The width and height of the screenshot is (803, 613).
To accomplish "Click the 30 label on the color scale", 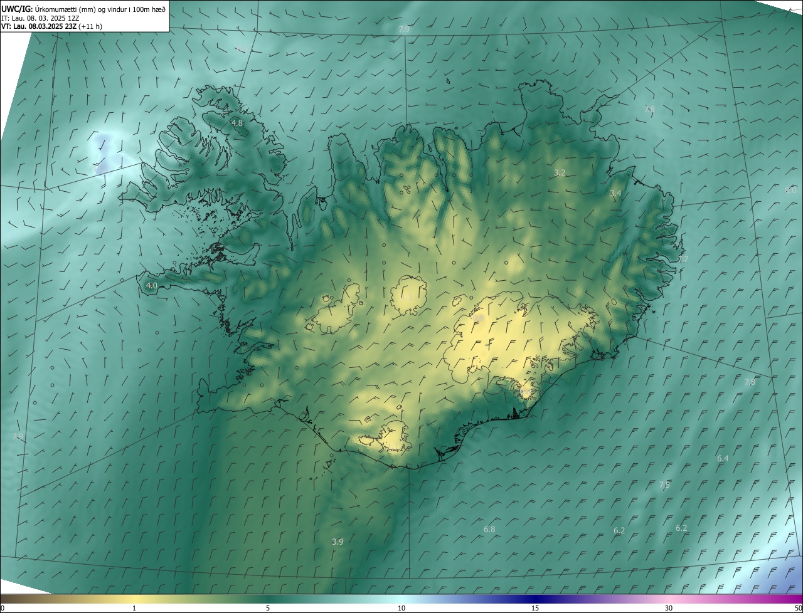I will (x=669, y=609).
